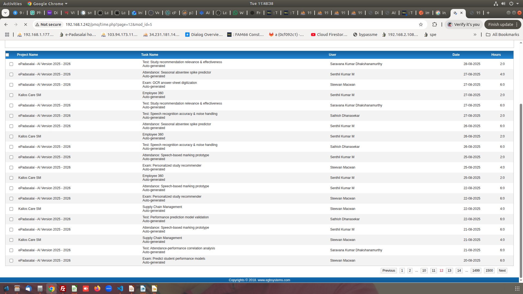The height and width of the screenshot is (294, 523).
Task: Click the bookmark star icon in the address bar
Action: (421, 24)
